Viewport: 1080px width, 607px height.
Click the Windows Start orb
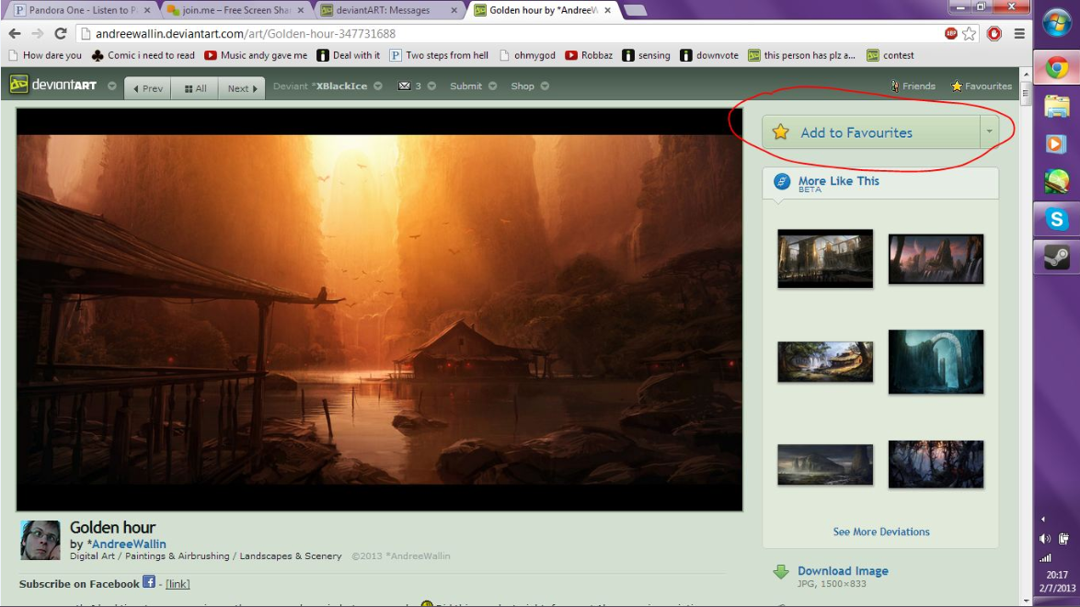tap(1057, 22)
